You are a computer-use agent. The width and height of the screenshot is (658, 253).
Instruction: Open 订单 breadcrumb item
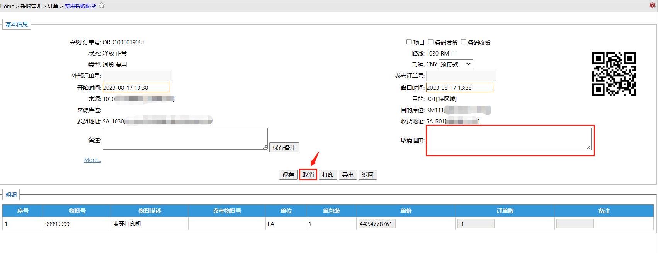tap(53, 6)
